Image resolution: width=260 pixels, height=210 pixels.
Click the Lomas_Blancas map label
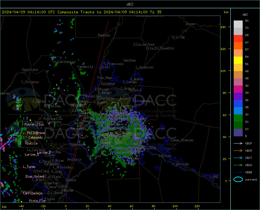[182, 140]
